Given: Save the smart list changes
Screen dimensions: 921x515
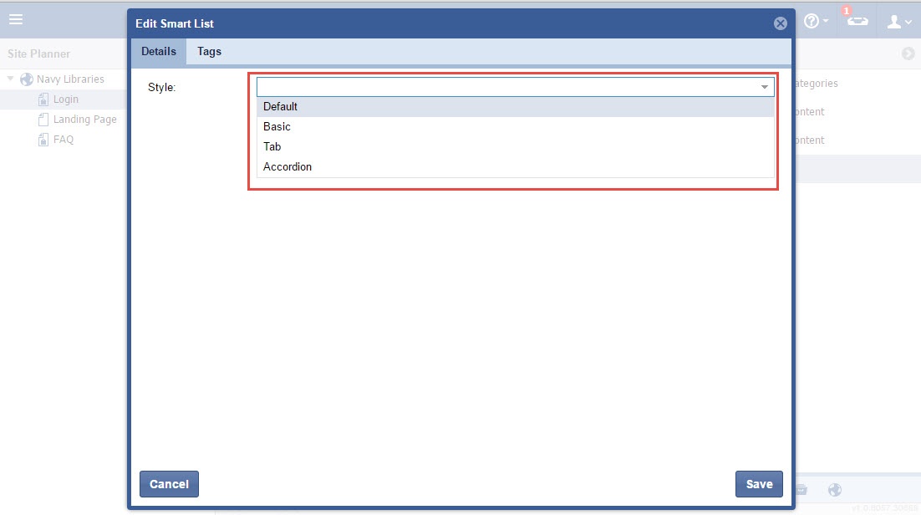Looking at the screenshot, I should click(759, 484).
